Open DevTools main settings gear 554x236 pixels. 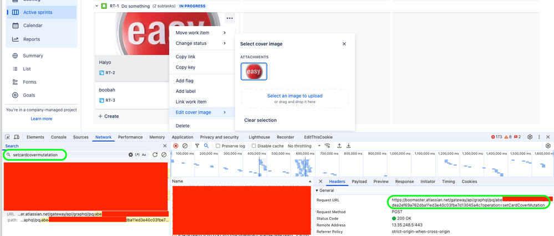point(530,137)
